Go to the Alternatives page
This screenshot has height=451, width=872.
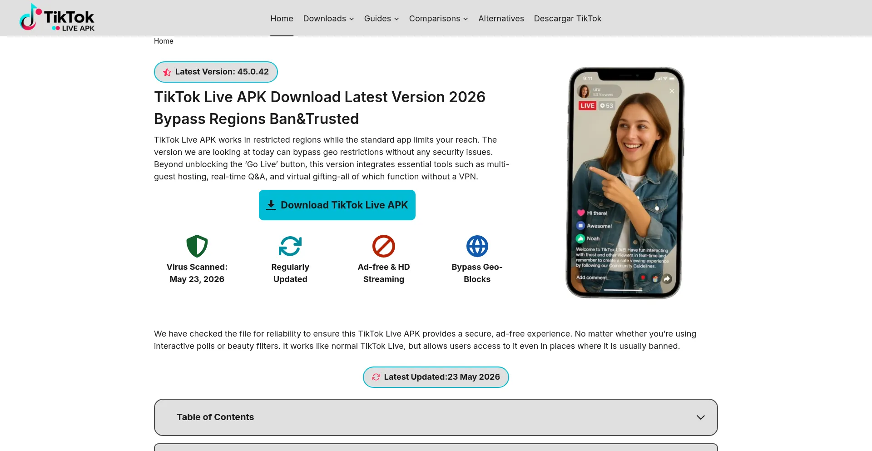pos(501,19)
